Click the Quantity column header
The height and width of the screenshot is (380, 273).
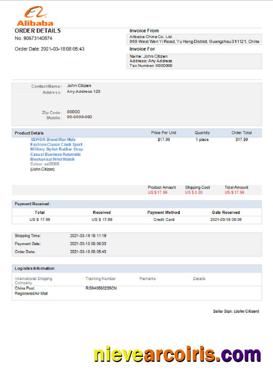pyautogui.click(x=202, y=133)
